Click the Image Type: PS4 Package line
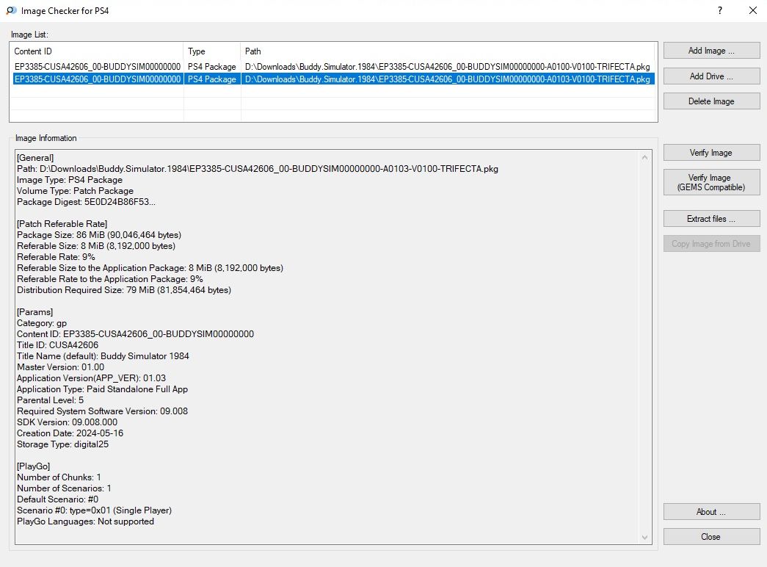The width and height of the screenshot is (767, 567). (x=70, y=180)
